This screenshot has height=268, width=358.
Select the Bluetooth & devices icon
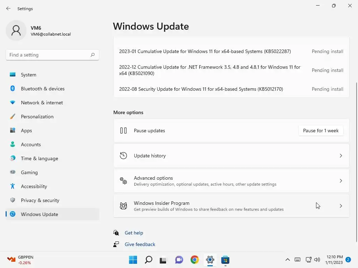click(13, 88)
